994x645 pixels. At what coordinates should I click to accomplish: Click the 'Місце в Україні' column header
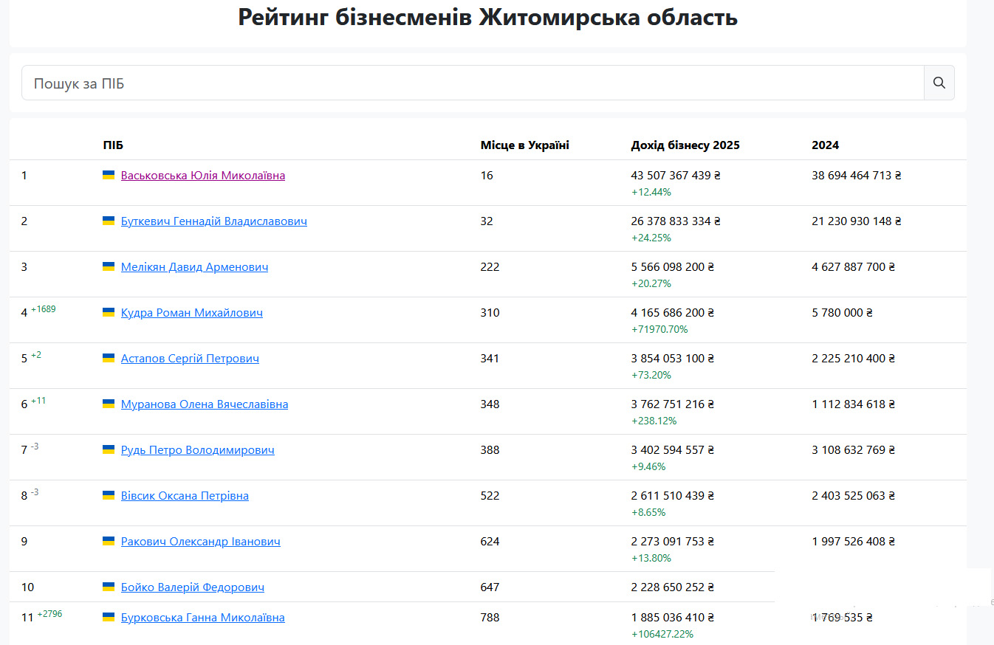tap(525, 145)
